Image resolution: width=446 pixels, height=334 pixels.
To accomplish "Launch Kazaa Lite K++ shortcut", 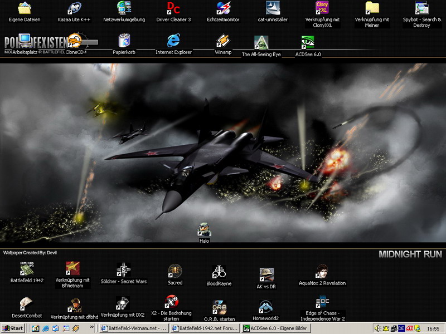I will coord(74,8).
